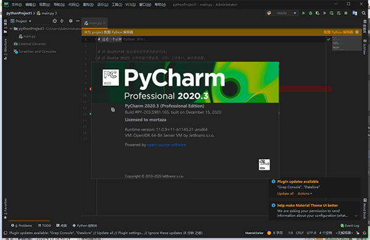Open the Actions dropdown in plugin notification
Screen dimensions: 370x240
(305, 194)
